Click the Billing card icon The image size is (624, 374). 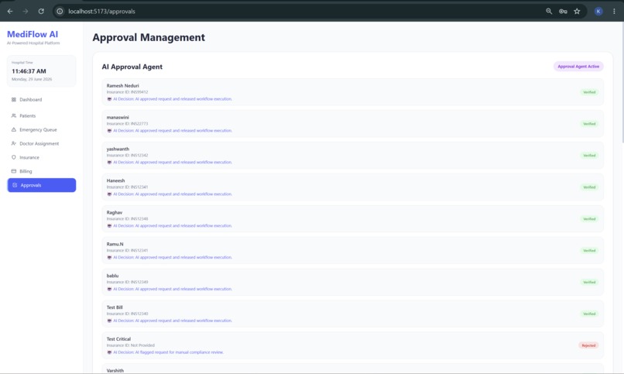coord(14,171)
